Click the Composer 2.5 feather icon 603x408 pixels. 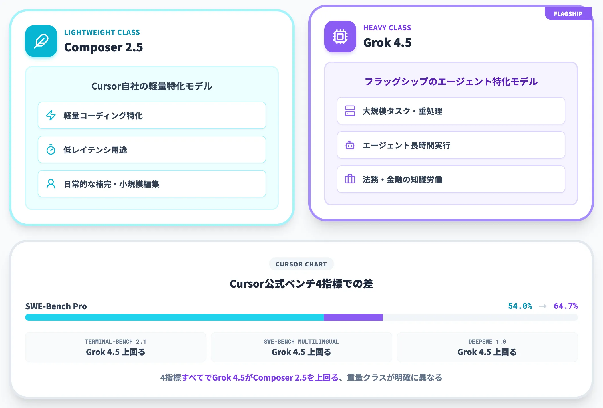click(41, 41)
